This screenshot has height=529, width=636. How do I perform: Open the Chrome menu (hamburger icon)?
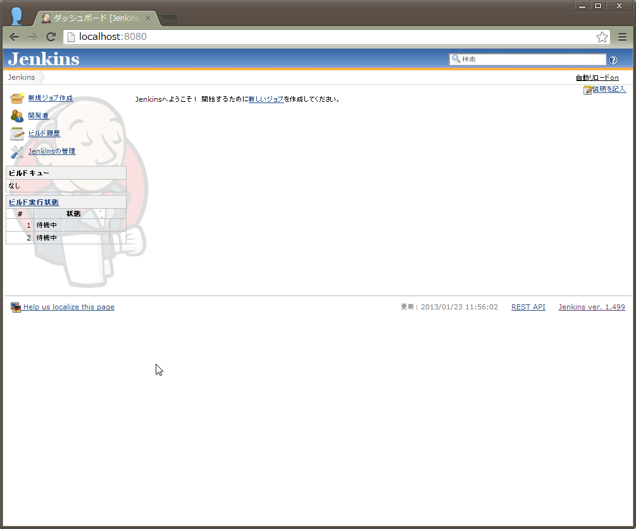coord(622,37)
